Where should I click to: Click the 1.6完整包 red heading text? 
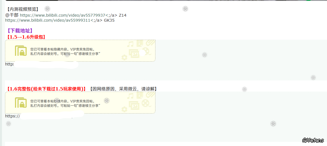coord(46,89)
